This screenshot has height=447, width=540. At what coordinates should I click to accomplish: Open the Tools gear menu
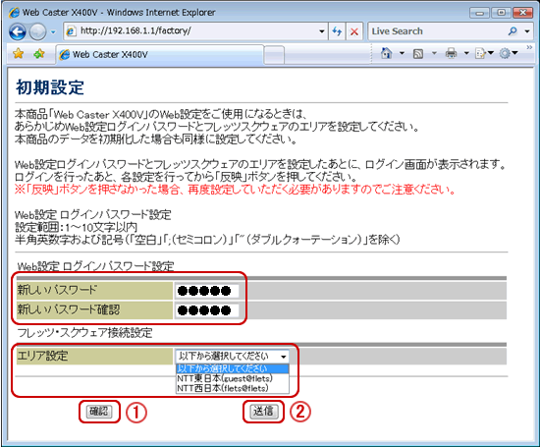click(509, 53)
